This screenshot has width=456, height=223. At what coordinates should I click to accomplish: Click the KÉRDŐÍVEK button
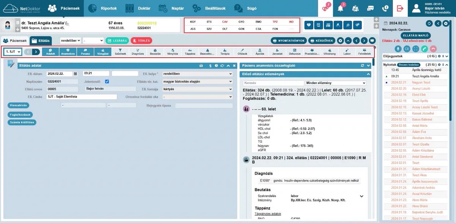[x=321, y=41]
